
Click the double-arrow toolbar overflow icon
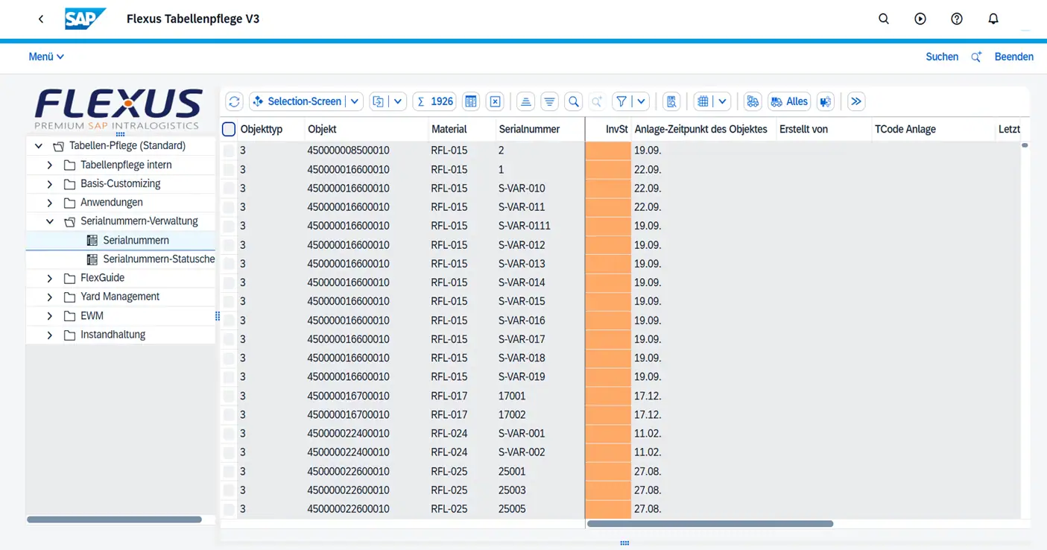coord(856,101)
